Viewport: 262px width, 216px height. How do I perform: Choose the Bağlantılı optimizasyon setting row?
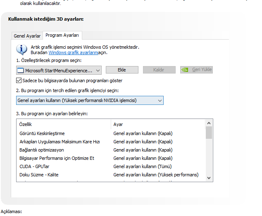pyautogui.click(x=42, y=150)
